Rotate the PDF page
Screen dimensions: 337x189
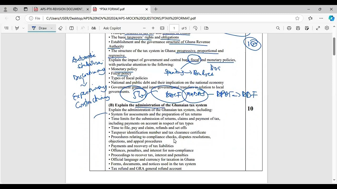pos(195,28)
